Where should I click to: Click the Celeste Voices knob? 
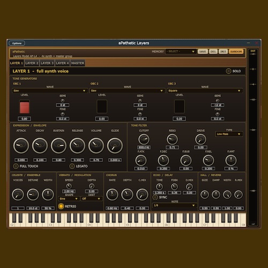[18, 194]
